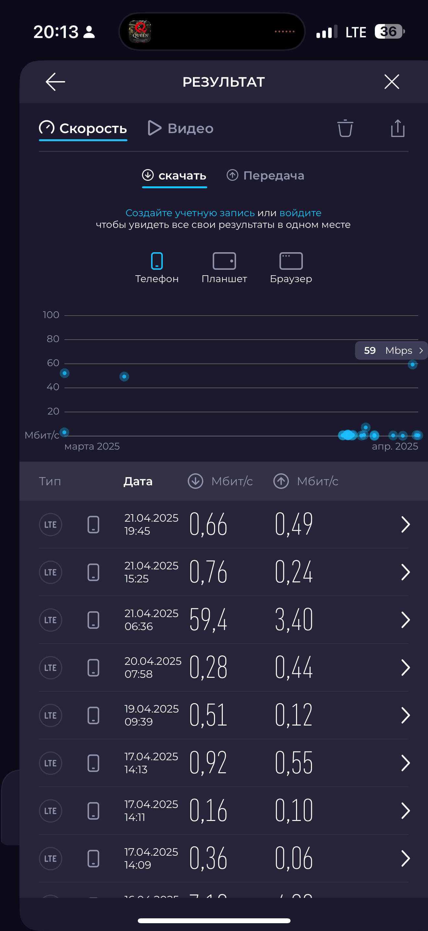Tap the back arrow icon
This screenshot has width=428, height=931.
coord(55,82)
